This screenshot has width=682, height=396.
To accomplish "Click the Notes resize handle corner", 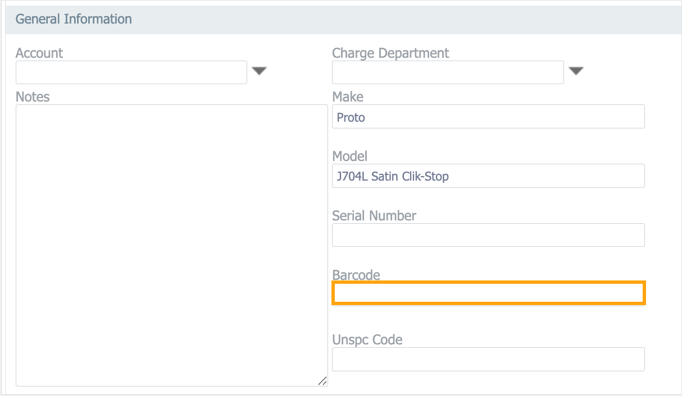I will click(322, 381).
